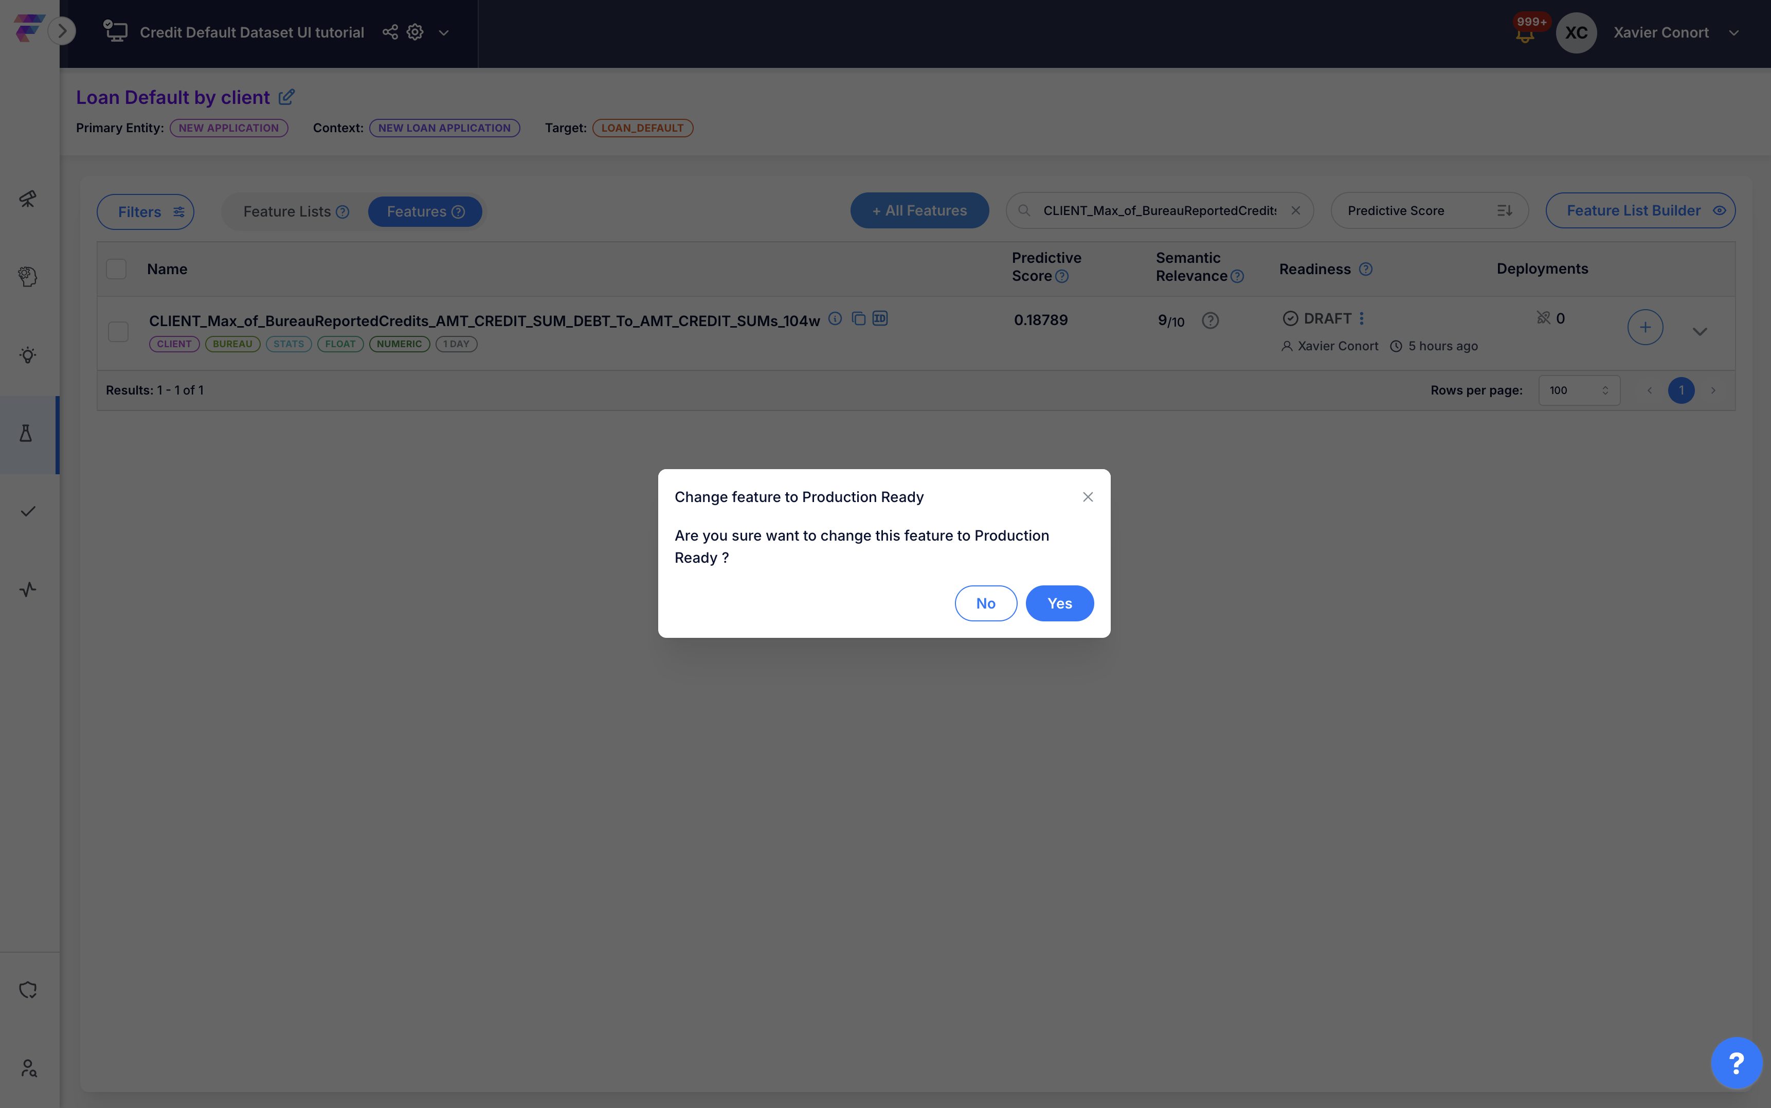Click the flask experiment sidebar icon
This screenshot has width=1771, height=1108.
tap(26, 434)
